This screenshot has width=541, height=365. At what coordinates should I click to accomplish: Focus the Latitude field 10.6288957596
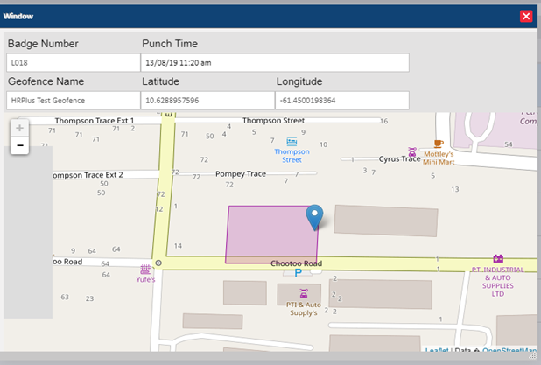(x=207, y=101)
